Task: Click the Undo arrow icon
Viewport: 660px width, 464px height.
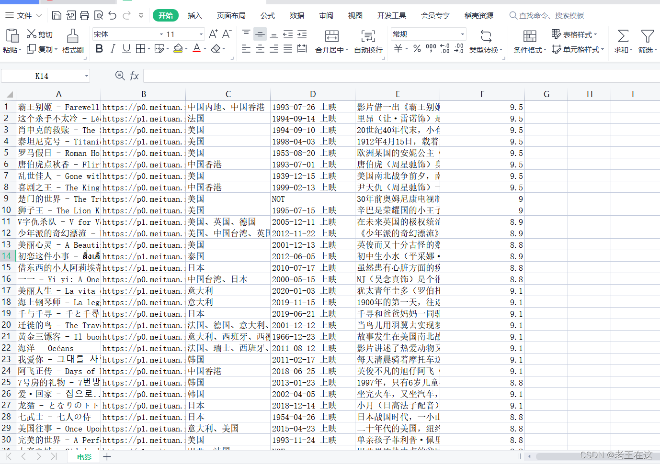Action: (113, 16)
